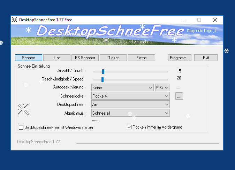235x170 pixels.
Task: Click the large snowflake preview icon
Action: click(x=23, y=109)
